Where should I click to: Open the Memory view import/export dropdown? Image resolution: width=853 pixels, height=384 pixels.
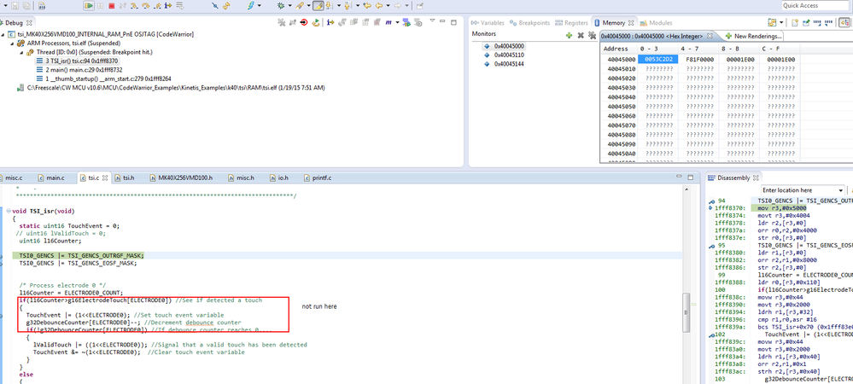[781, 22]
